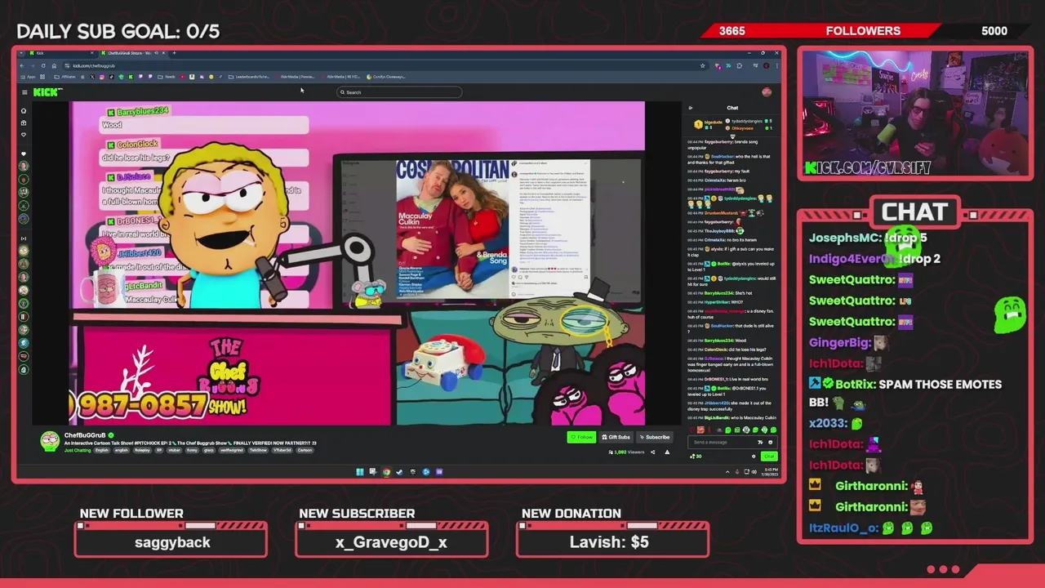The width and height of the screenshot is (1045, 588).
Task: Click the green KICK logo
Action: click(x=47, y=92)
